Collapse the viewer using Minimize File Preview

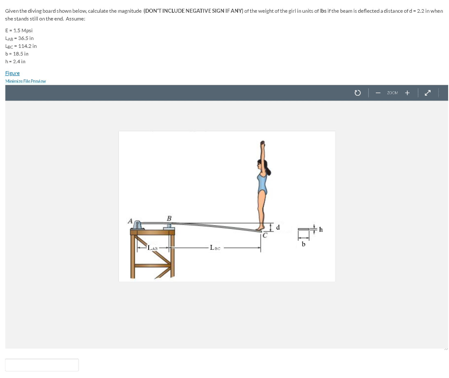25,81
